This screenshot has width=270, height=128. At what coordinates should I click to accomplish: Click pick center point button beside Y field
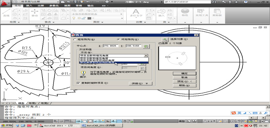pyautogui.click(x=146, y=46)
